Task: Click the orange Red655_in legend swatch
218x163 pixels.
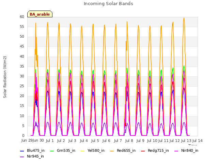Action: (112, 151)
